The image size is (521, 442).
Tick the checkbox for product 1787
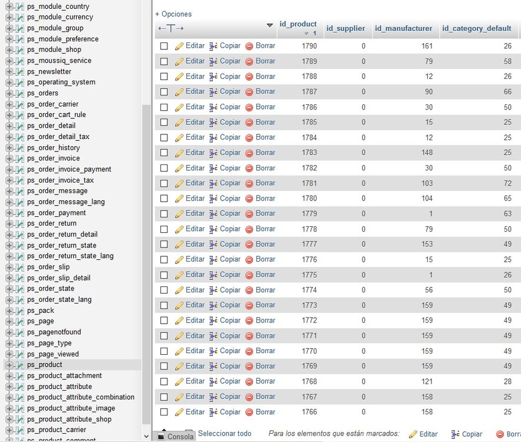(x=164, y=92)
